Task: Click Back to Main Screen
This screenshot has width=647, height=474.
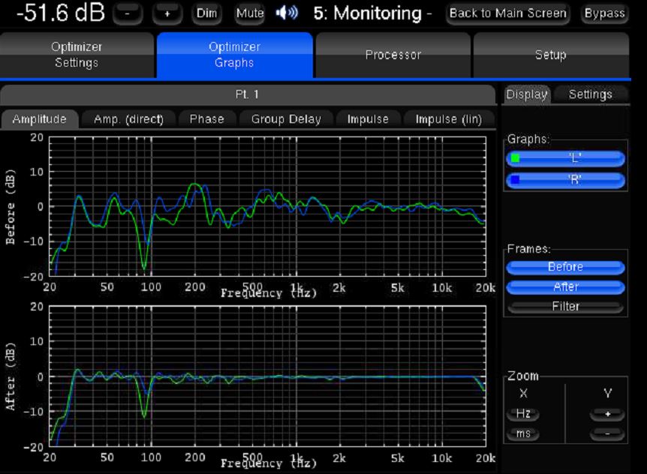Action: pyautogui.click(x=507, y=13)
